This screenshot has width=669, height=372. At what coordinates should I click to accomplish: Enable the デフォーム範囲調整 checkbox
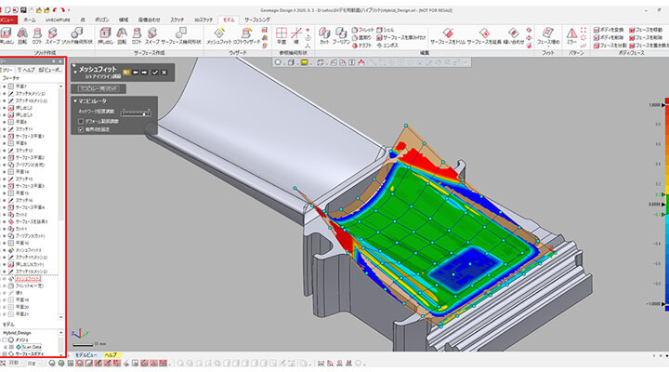[x=82, y=120]
